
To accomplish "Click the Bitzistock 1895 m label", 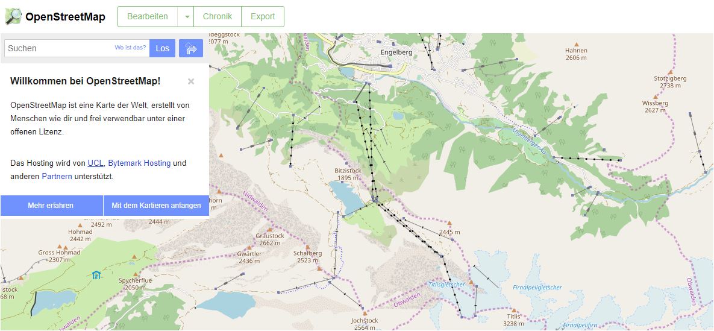I will [x=348, y=174].
